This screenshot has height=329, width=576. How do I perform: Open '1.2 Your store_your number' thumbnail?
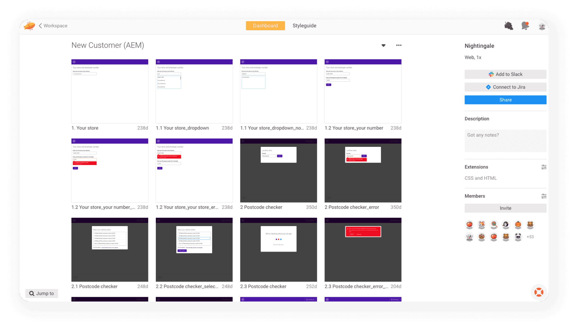click(x=363, y=91)
